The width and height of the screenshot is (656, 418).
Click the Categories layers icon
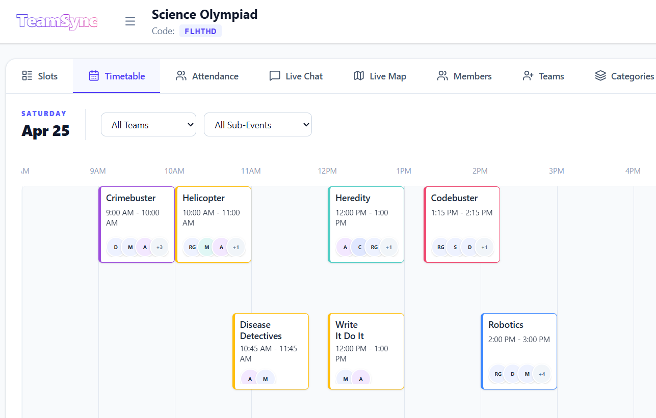click(600, 76)
